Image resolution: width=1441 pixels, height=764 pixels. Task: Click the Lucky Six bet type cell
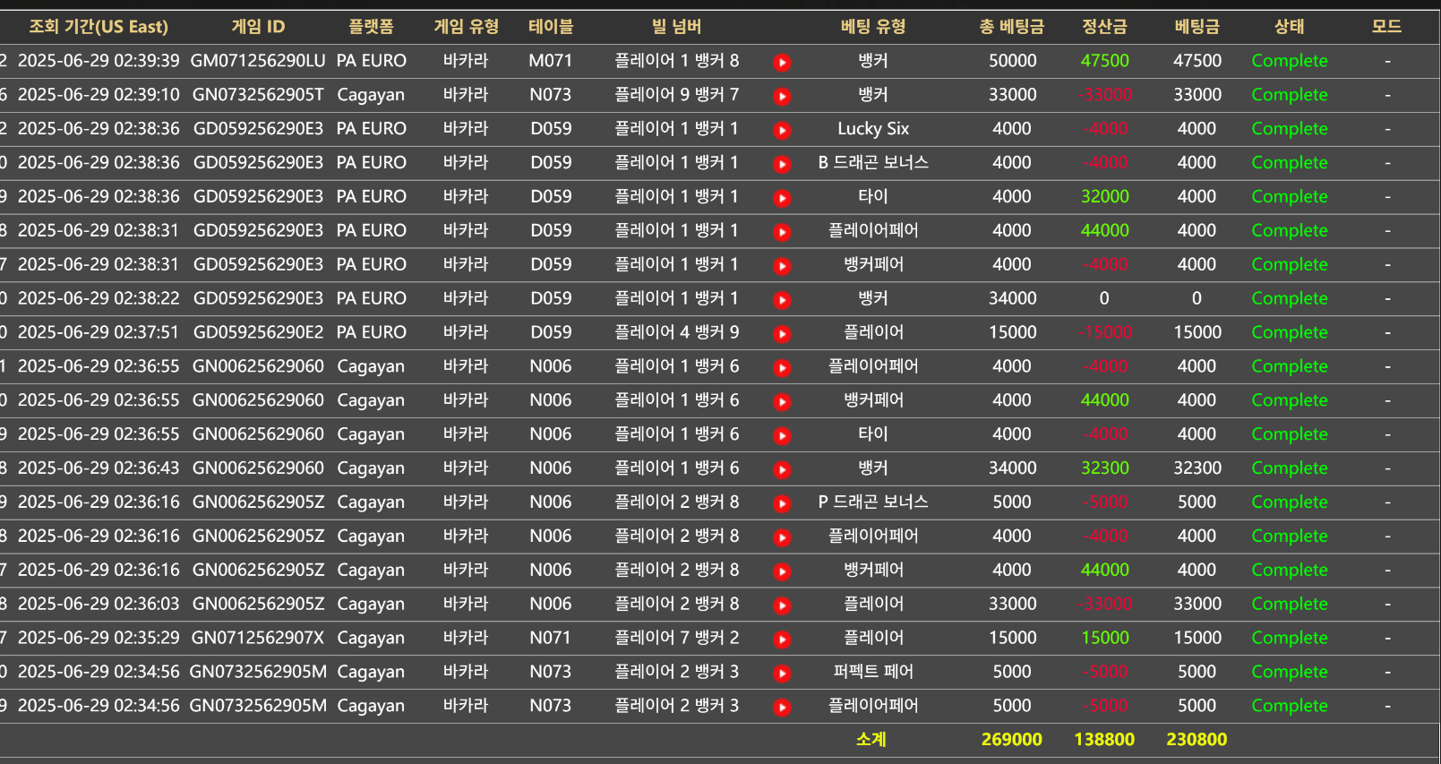click(x=873, y=129)
